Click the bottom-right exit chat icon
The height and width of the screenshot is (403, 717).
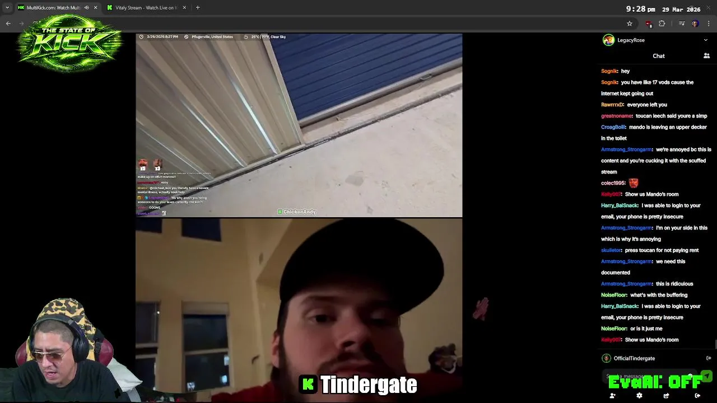point(697,396)
